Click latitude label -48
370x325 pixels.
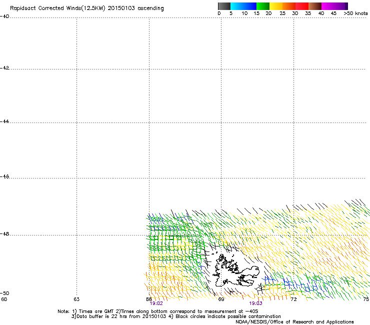click(4, 234)
